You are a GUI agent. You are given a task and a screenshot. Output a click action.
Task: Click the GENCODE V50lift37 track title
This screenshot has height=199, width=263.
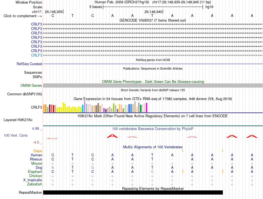[x=153, y=20]
